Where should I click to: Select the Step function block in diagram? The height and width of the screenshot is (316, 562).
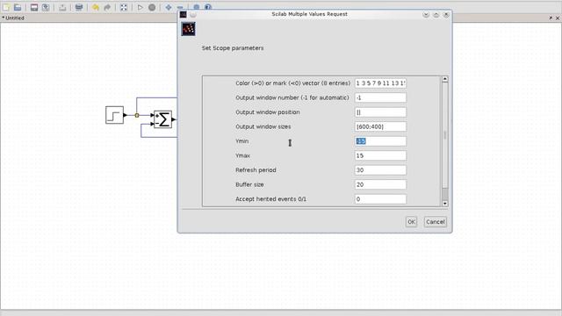115,115
